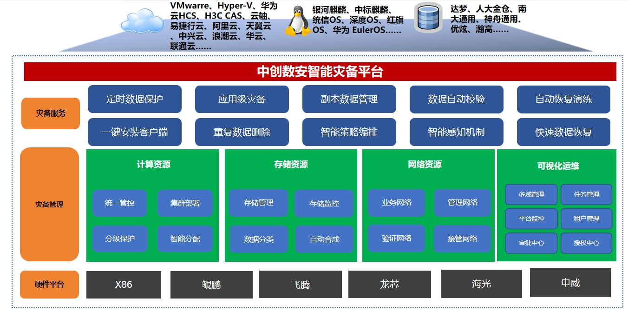Open 租户管理 under 可视化运维
This screenshot has width=628, height=312.
click(x=586, y=219)
